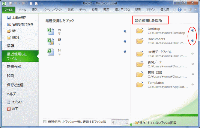Viewport: 200px width, 128px height.
Task: Pin the 訪問データ folder to list
Action: pyautogui.click(x=193, y=64)
